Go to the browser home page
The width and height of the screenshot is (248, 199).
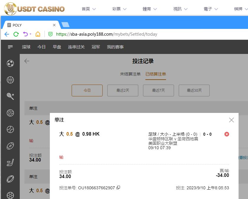(38, 34)
